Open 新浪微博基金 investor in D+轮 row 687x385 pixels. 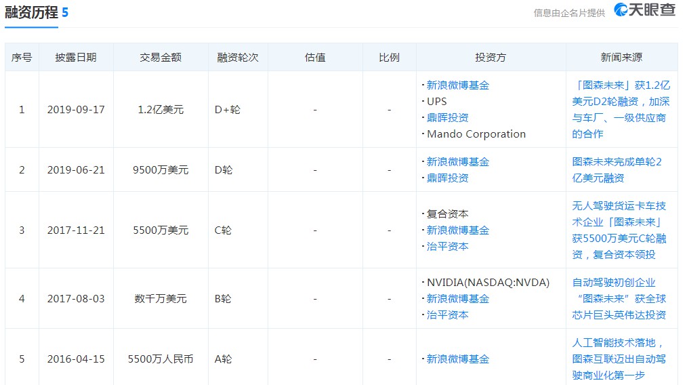458,85
